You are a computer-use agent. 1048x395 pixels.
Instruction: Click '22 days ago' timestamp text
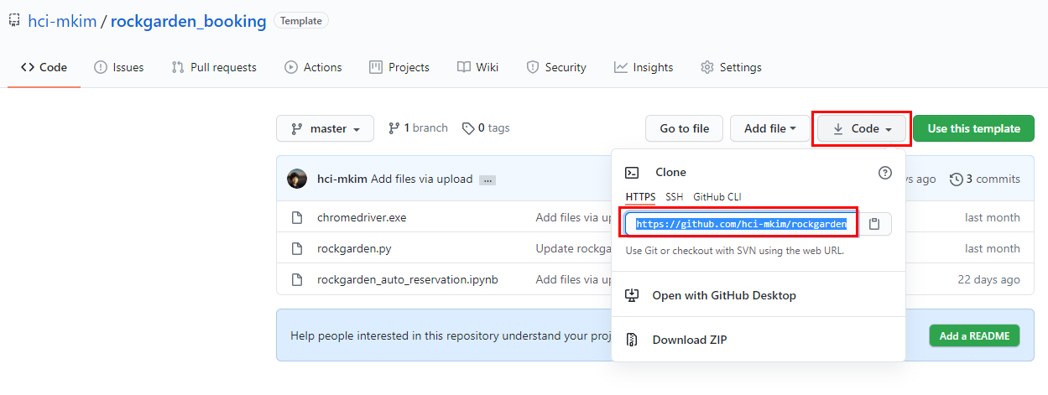click(x=989, y=279)
